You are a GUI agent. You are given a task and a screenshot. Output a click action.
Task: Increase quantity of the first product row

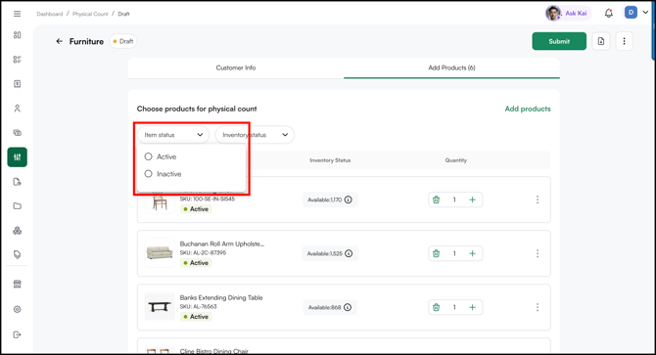click(472, 200)
